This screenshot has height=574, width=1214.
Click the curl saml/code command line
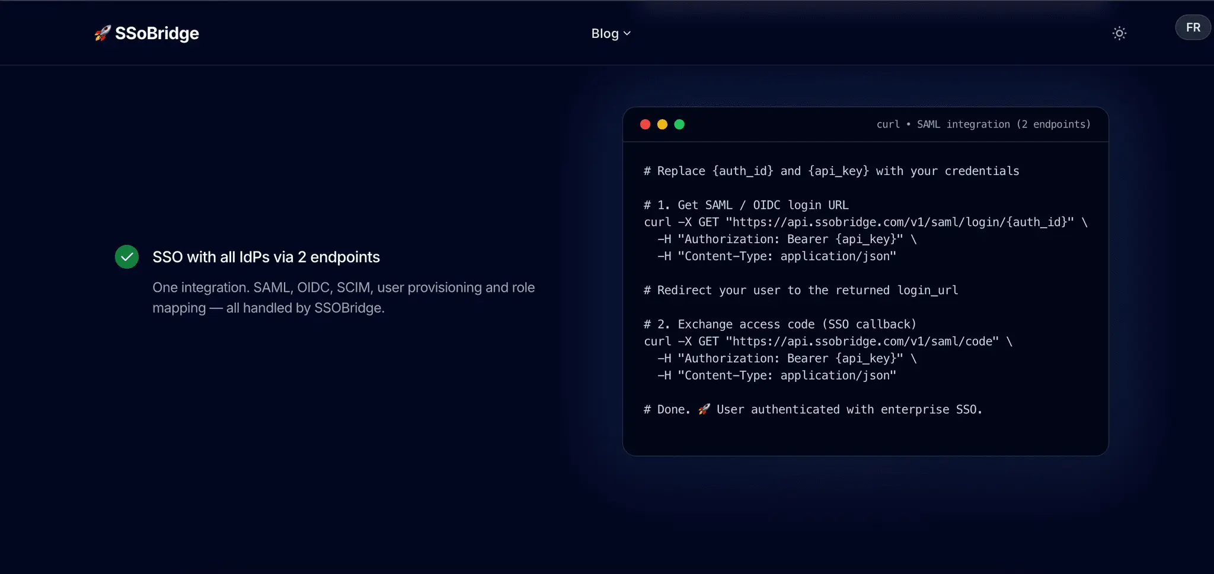tap(828, 342)
